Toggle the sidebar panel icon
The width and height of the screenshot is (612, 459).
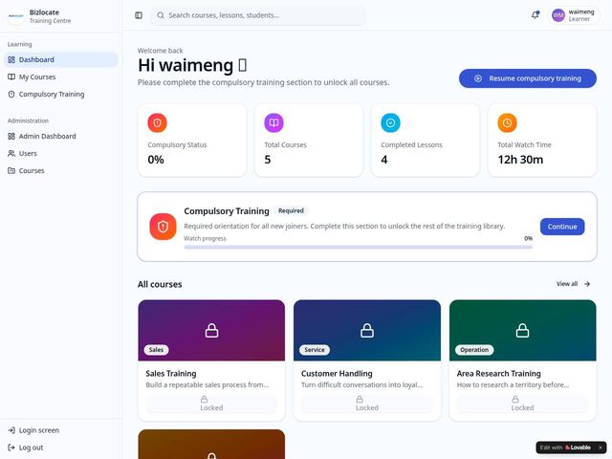point(139,15)
